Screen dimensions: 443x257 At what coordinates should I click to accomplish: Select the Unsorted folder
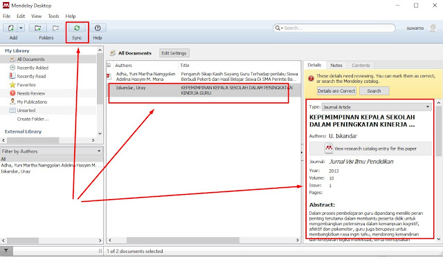click(x=26, y=111)
